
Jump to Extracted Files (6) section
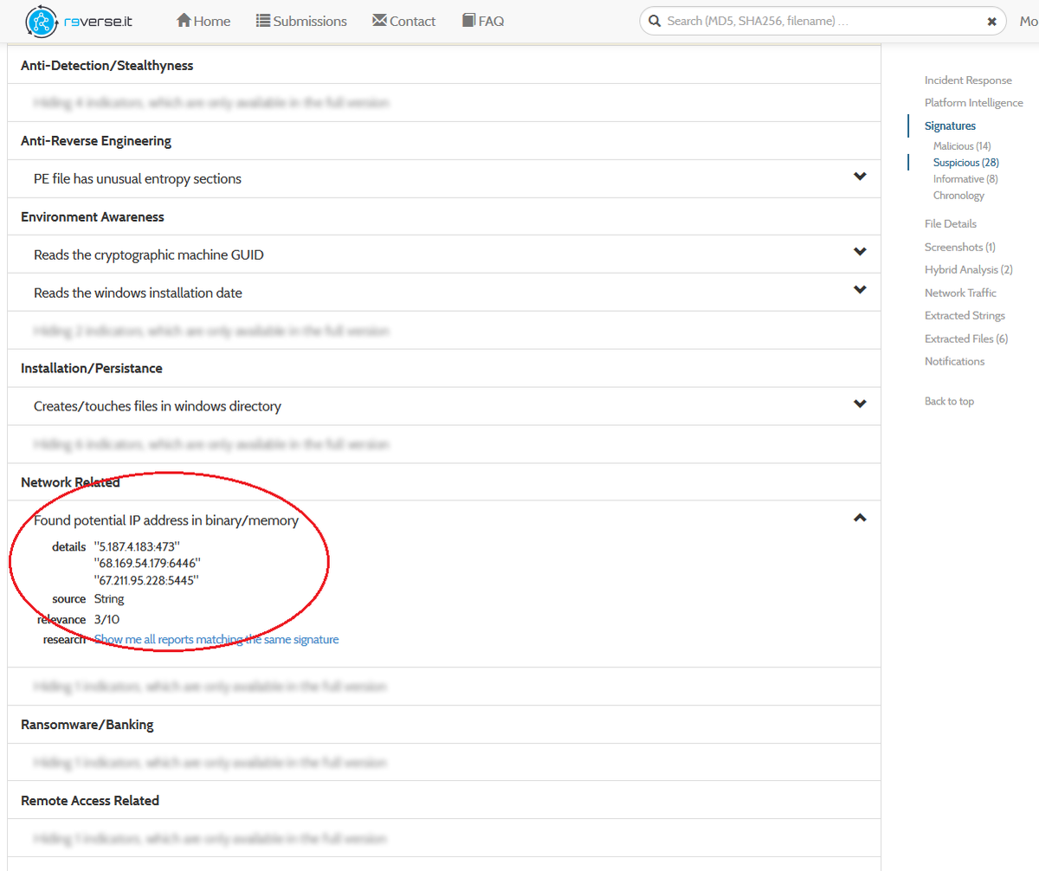[966, 339]
